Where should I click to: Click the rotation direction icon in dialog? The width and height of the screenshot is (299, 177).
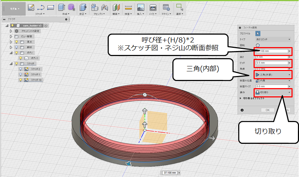[x=258, y=45]
